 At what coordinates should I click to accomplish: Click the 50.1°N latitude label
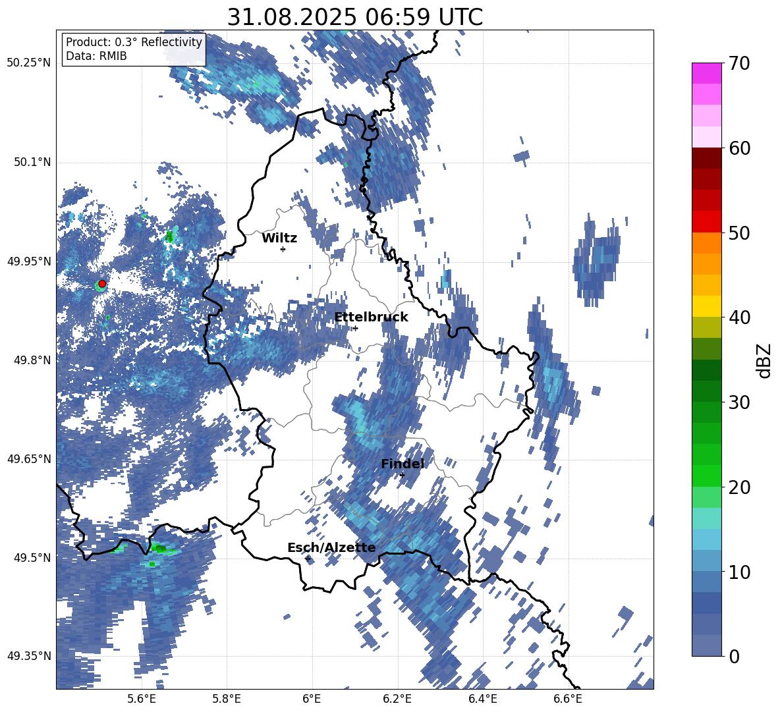tap(32, 162)
